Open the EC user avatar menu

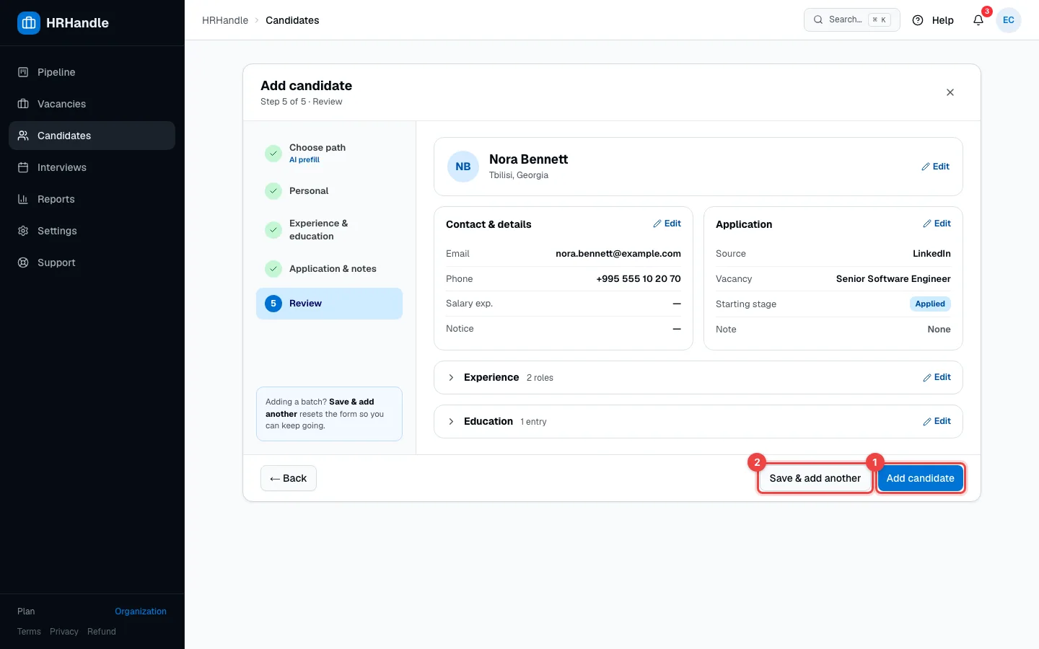pos(1009,20)
